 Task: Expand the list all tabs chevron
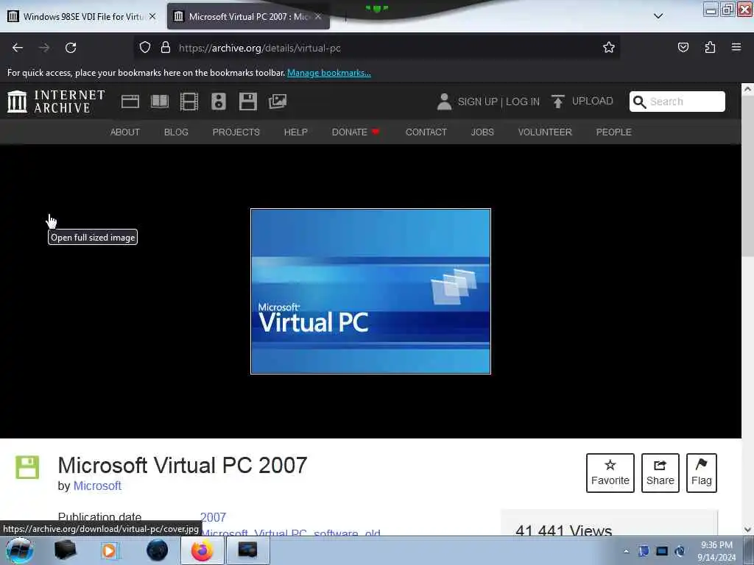pos(658,16)
